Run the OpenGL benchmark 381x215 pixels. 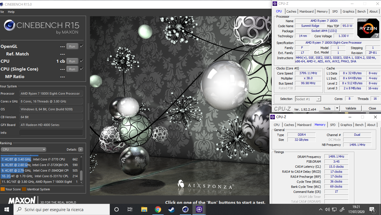point(72,46)
